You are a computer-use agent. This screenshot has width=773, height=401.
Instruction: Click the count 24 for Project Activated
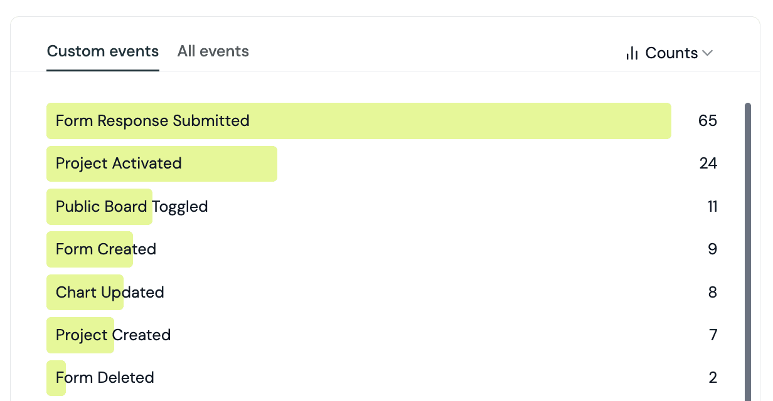point(708,164)
